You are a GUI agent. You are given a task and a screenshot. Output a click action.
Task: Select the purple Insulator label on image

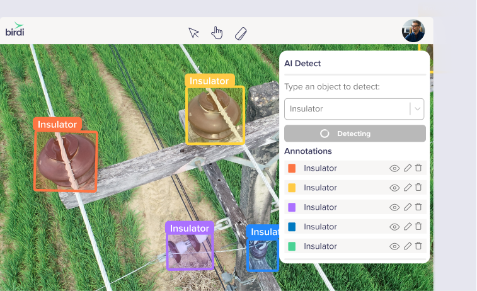[x=190, y=229]
